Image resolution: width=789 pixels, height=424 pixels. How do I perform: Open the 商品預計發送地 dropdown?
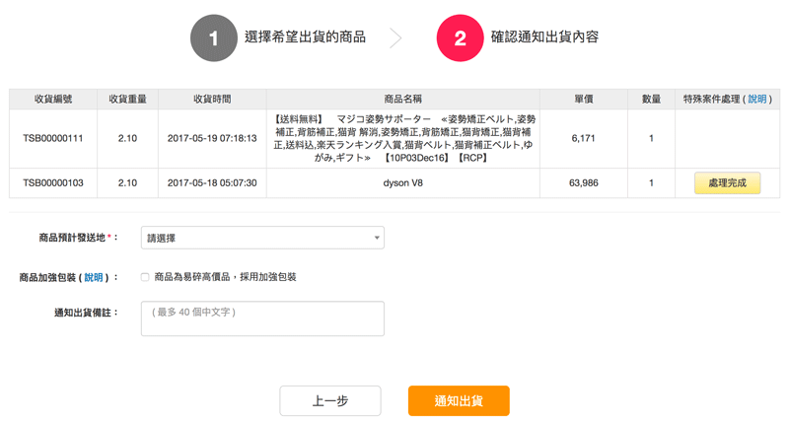click(262, 238)
